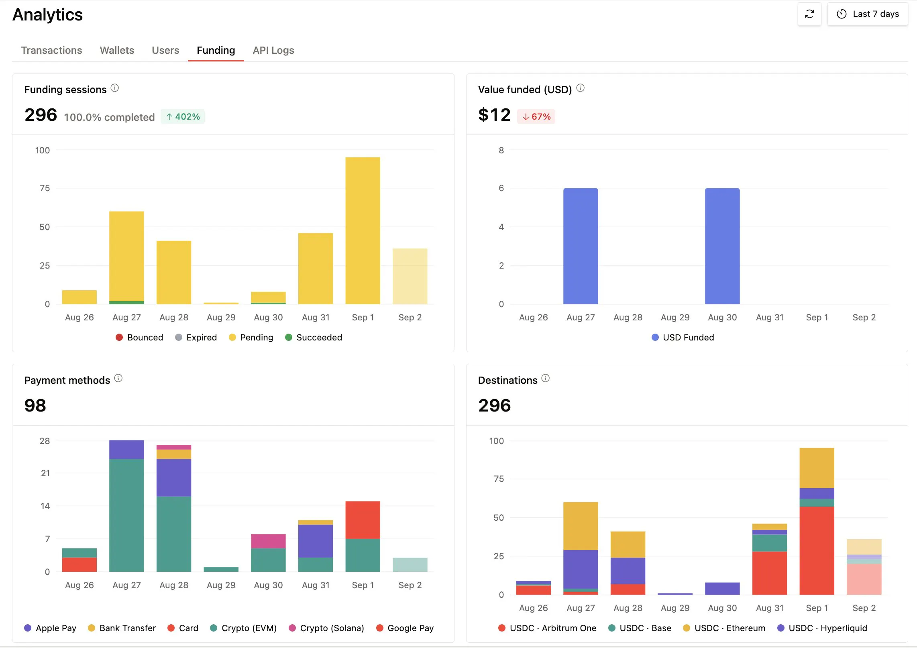917x648 pixels.
Task: Toggle Bounced series in Funding sessions legend
Action: [139, 337]
